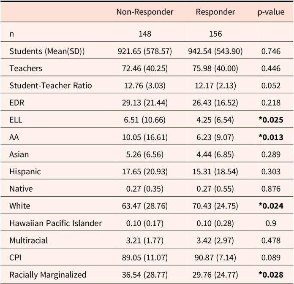Click the Asian row label
Screen dimensions: 294x284
19,154
